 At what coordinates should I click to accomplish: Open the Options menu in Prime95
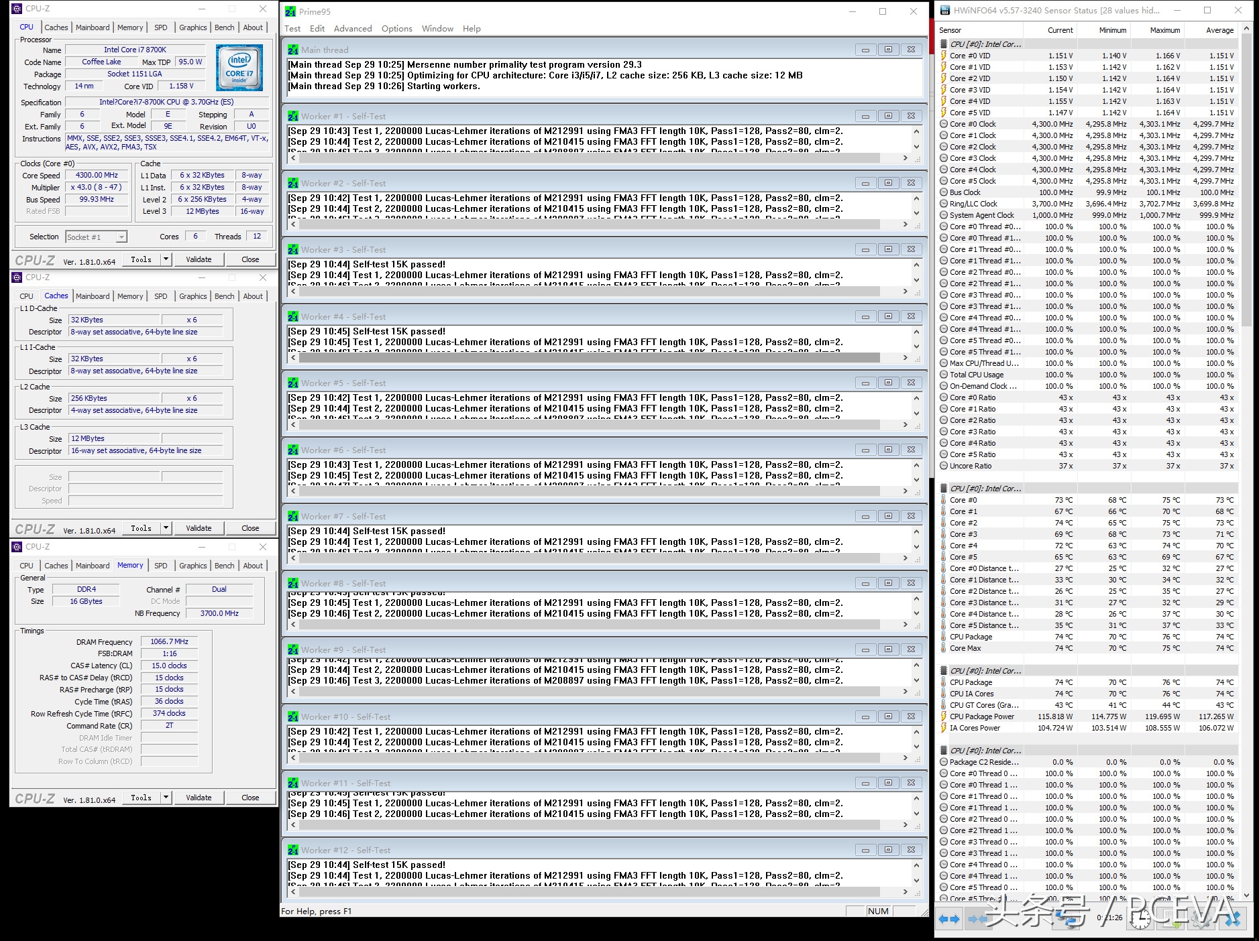click(396, 28)
